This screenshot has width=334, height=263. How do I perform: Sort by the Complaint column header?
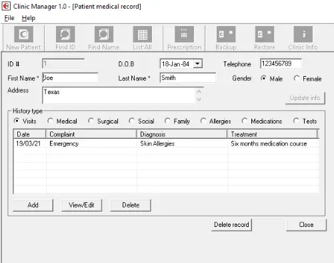pyautogui.click(x=91, y=134)
